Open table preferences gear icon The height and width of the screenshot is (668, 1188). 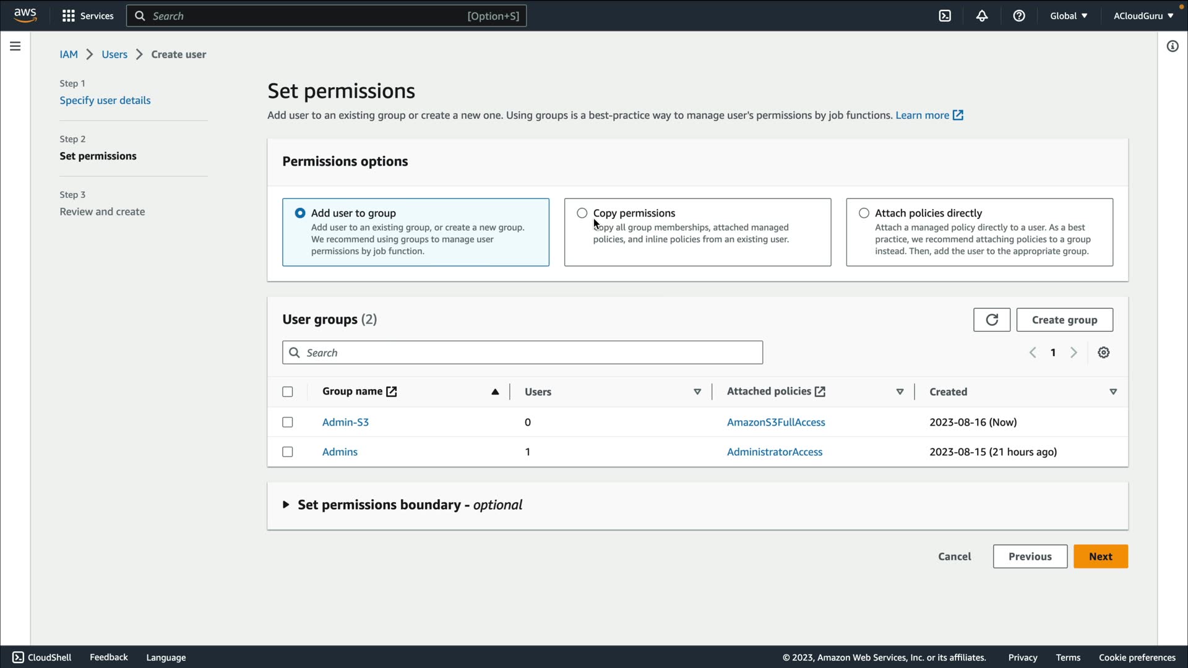pos(1103,353)
